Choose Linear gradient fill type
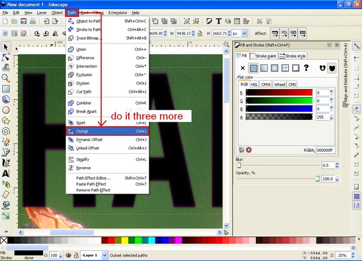Screen dimensions: 363x261 264,68
